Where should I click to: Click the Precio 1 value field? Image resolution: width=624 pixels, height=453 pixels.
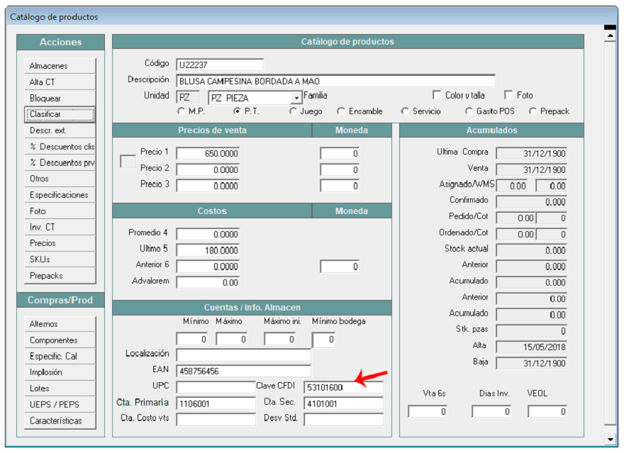click(x=208, y=153)
